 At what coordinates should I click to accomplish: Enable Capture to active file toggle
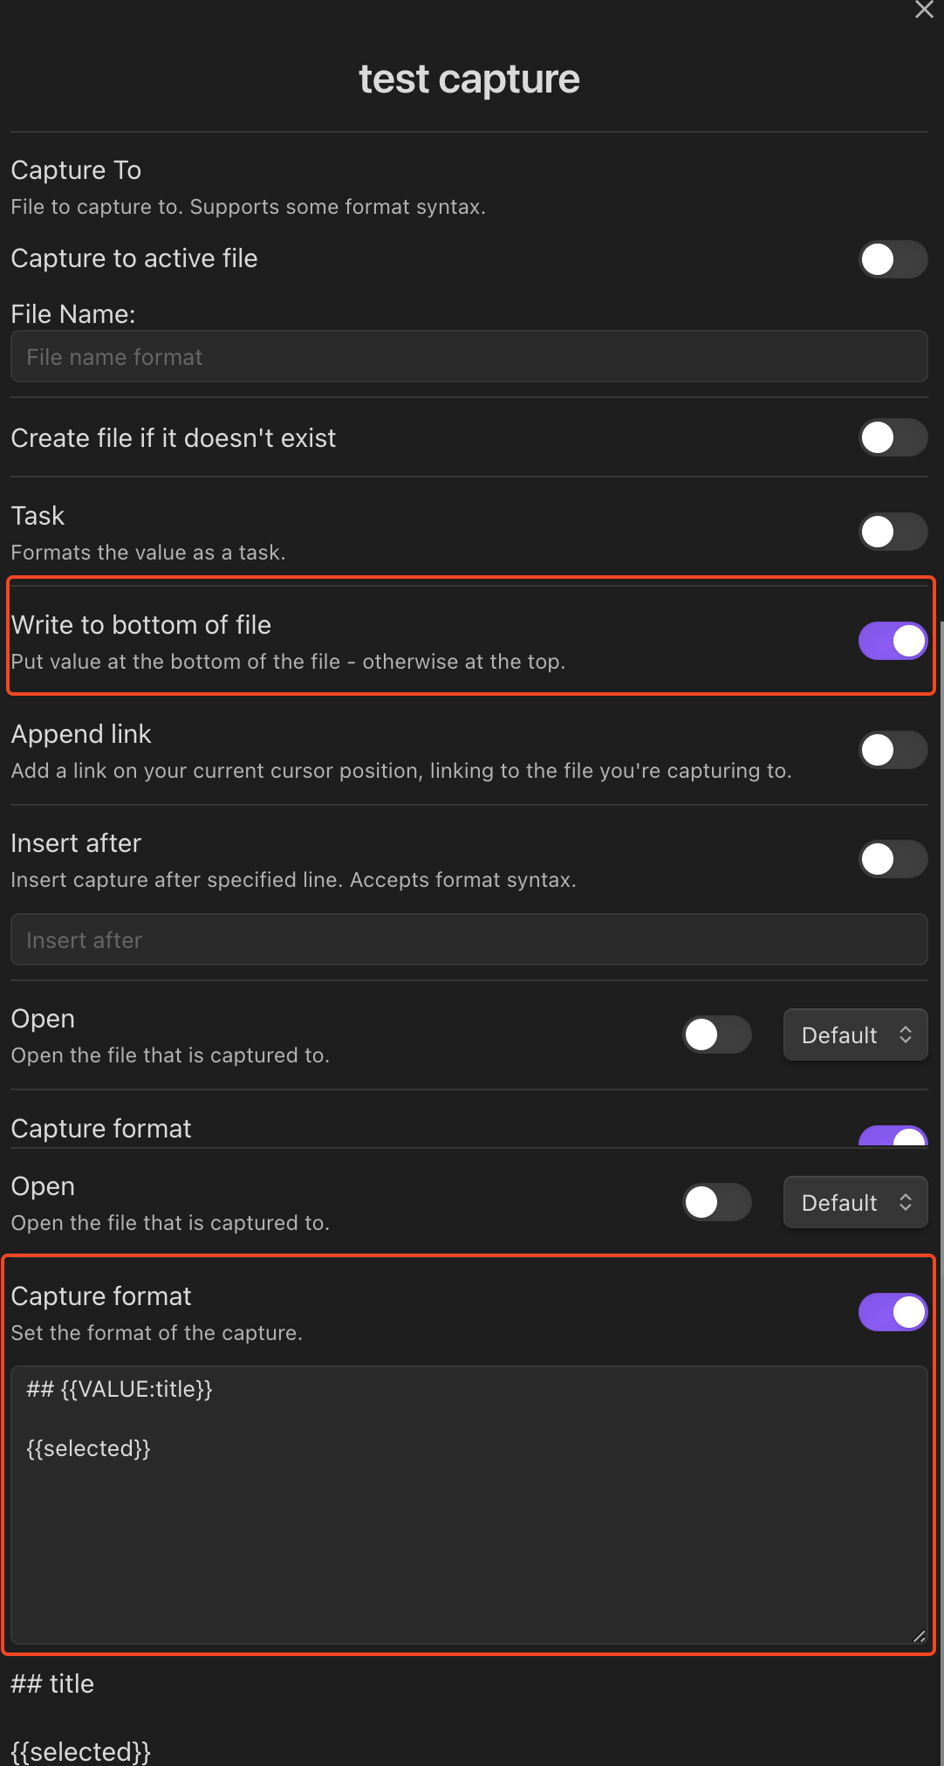893,259
